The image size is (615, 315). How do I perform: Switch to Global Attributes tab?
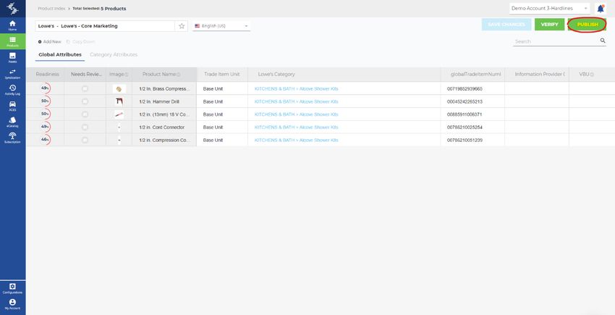click(x=60, y=54)
